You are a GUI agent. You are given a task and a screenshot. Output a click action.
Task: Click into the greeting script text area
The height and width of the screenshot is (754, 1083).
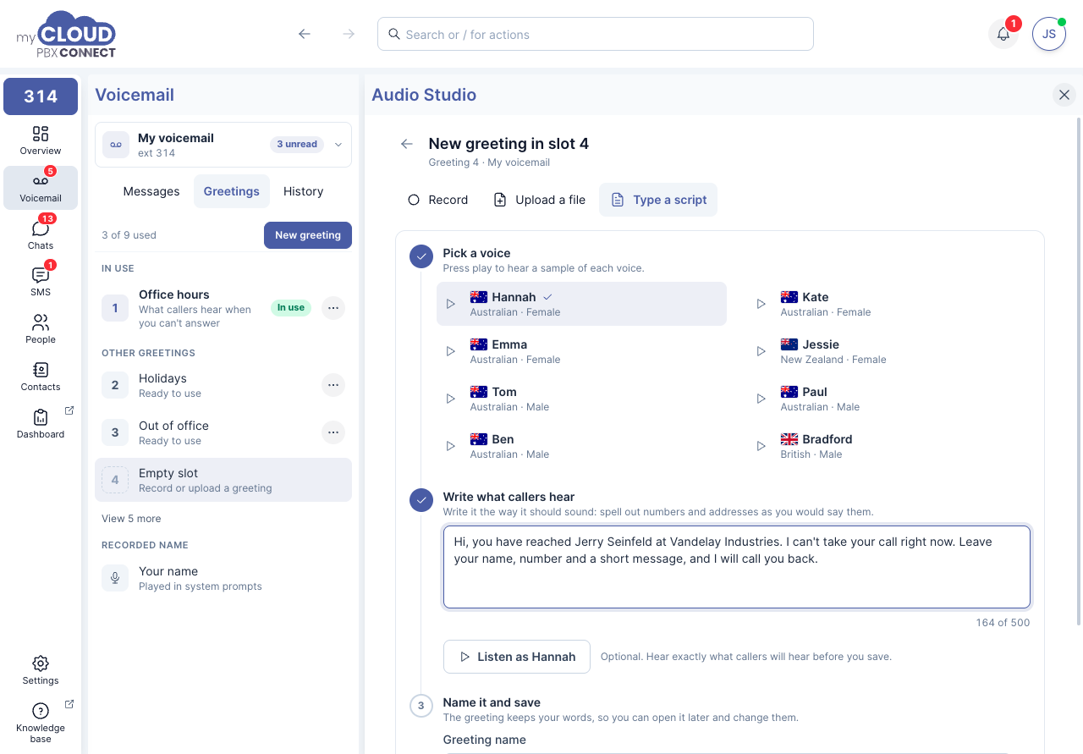(x=737, y=567)
